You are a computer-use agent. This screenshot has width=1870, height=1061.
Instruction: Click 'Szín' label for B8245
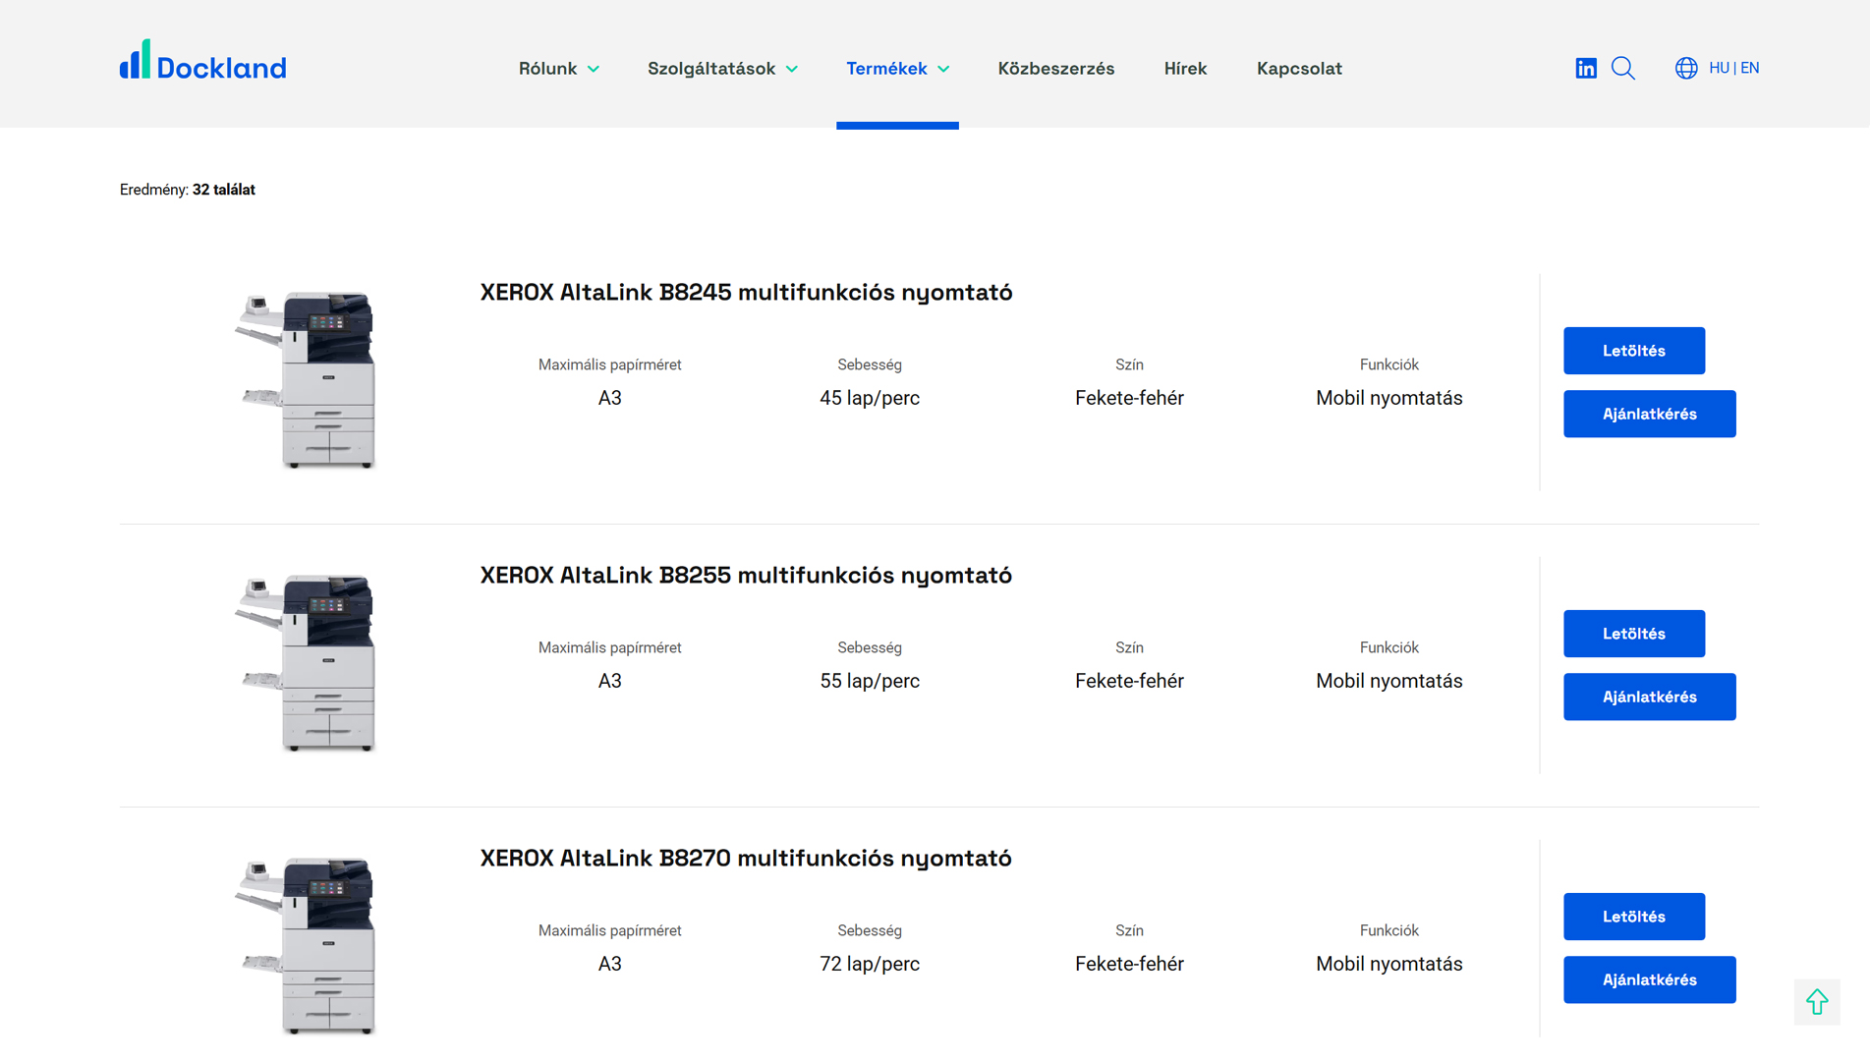point(1129,364)
